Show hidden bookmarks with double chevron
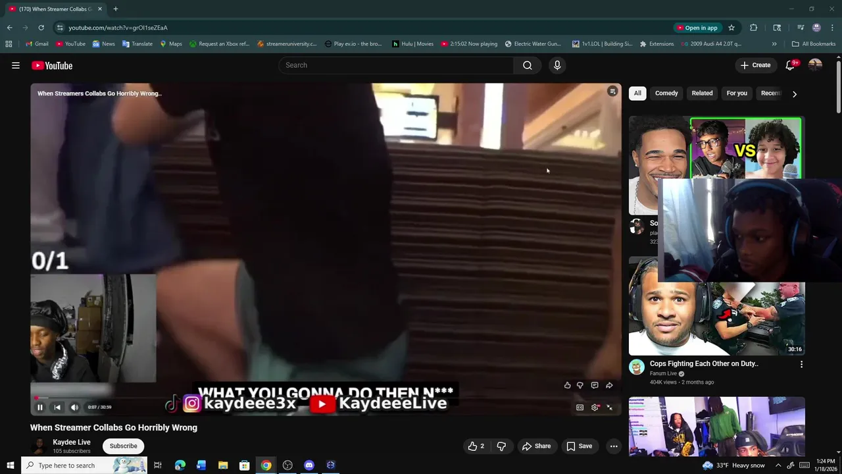Viewport: 842px width, 474px height. [x=774, y=44]
